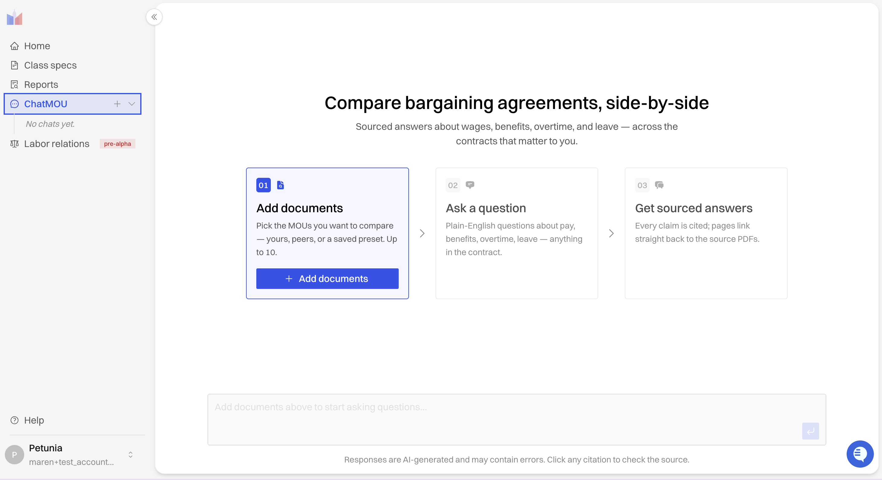Click the question input text box
The height and width of the screenshot is (480, 882).
(x=516, y=420)
